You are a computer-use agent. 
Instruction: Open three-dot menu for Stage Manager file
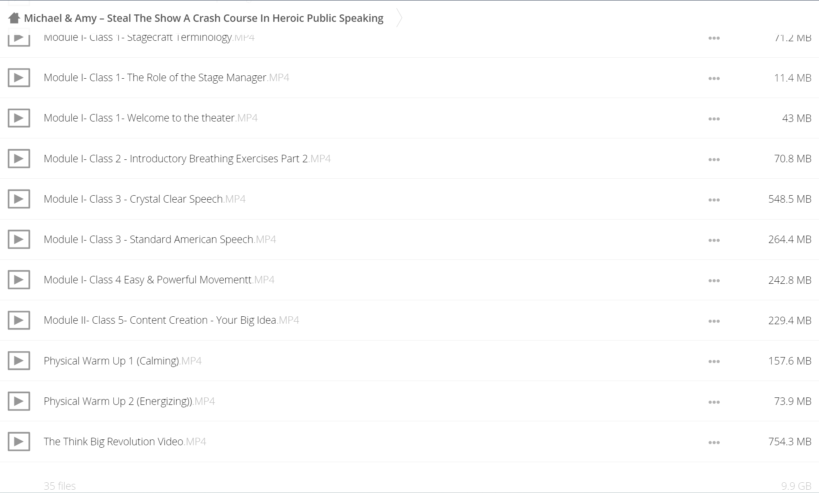(x=714, y=78)
